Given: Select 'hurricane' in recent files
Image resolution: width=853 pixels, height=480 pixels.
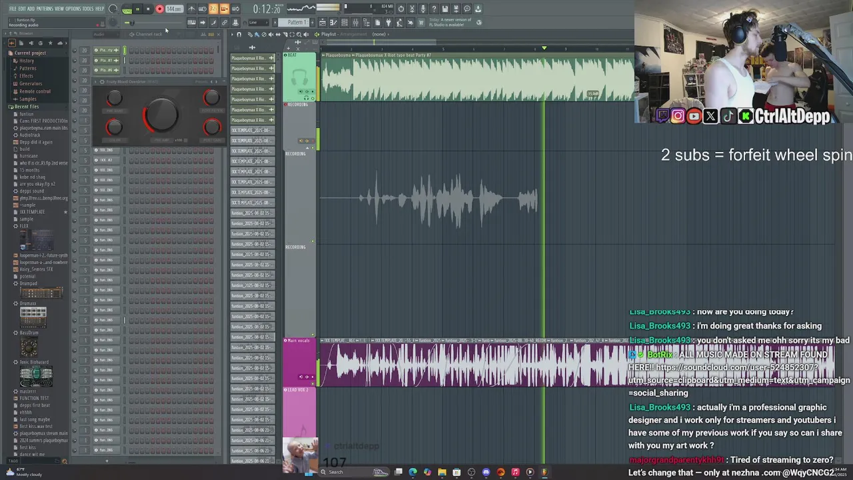Looking at the screenshot, I should tap(29, 156).
